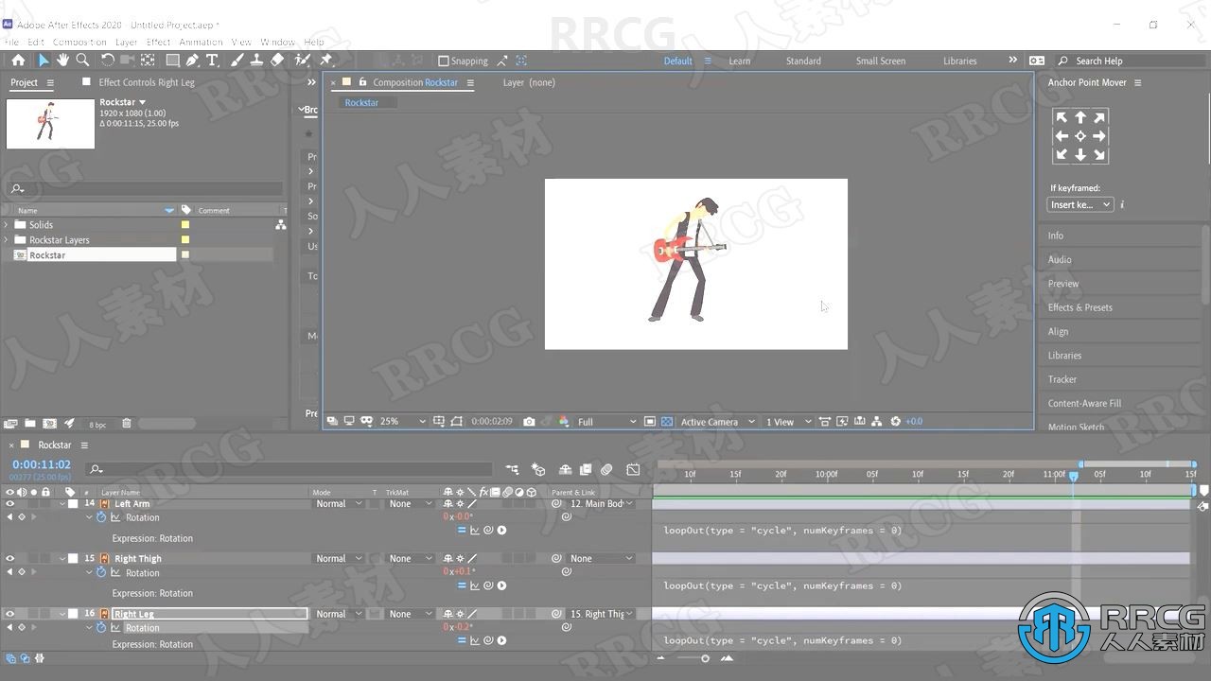Open the Align panel

pos(1058,332)
